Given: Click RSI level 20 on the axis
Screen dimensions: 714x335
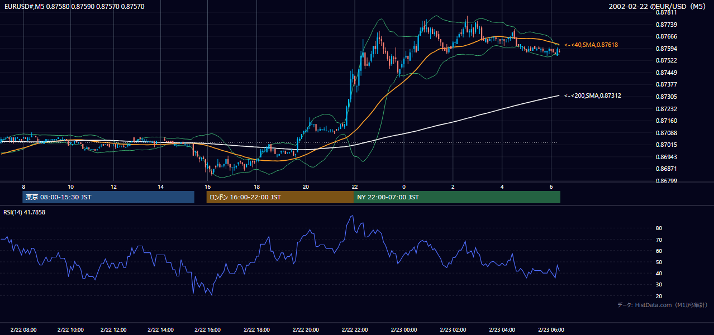Looking at the screenshot, I should click(659, 296).
